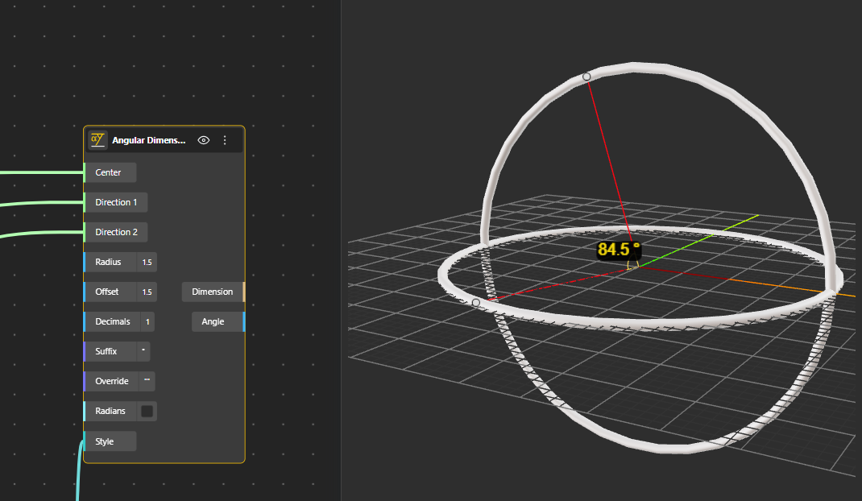Toggle the node preview eye icon
This screenshot has width=862, height=501.
pos(204,140)
